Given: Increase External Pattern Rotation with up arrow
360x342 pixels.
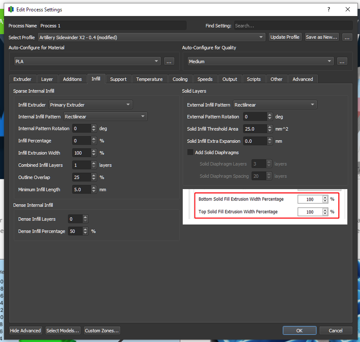Looking at the screenshot, I should click(x=270, y=115).
